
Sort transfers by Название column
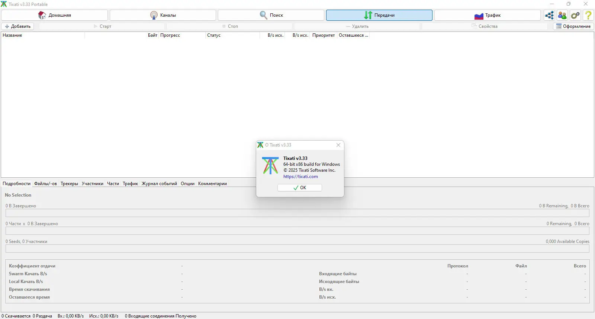43,35
